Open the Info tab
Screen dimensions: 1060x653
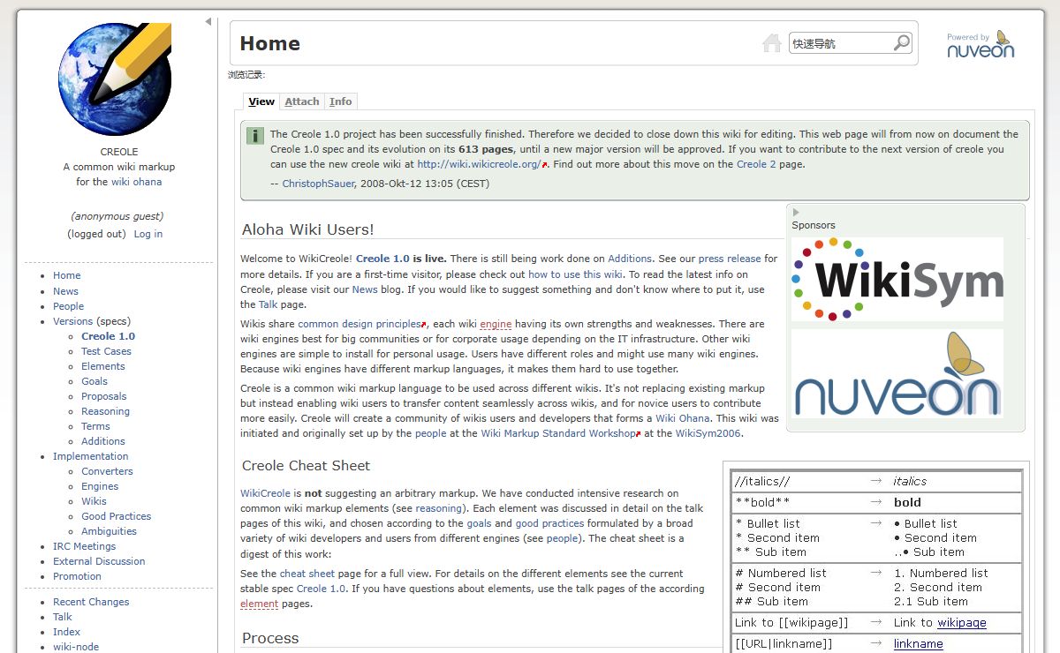(341, 101)
